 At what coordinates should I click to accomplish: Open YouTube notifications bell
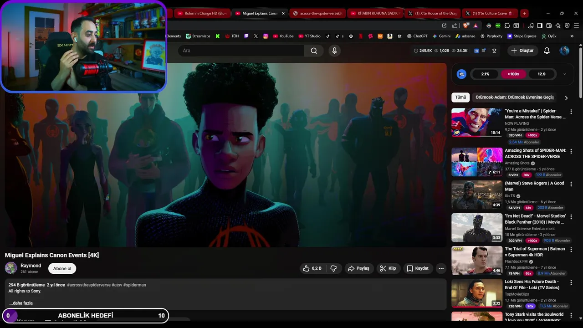[547, 51]
